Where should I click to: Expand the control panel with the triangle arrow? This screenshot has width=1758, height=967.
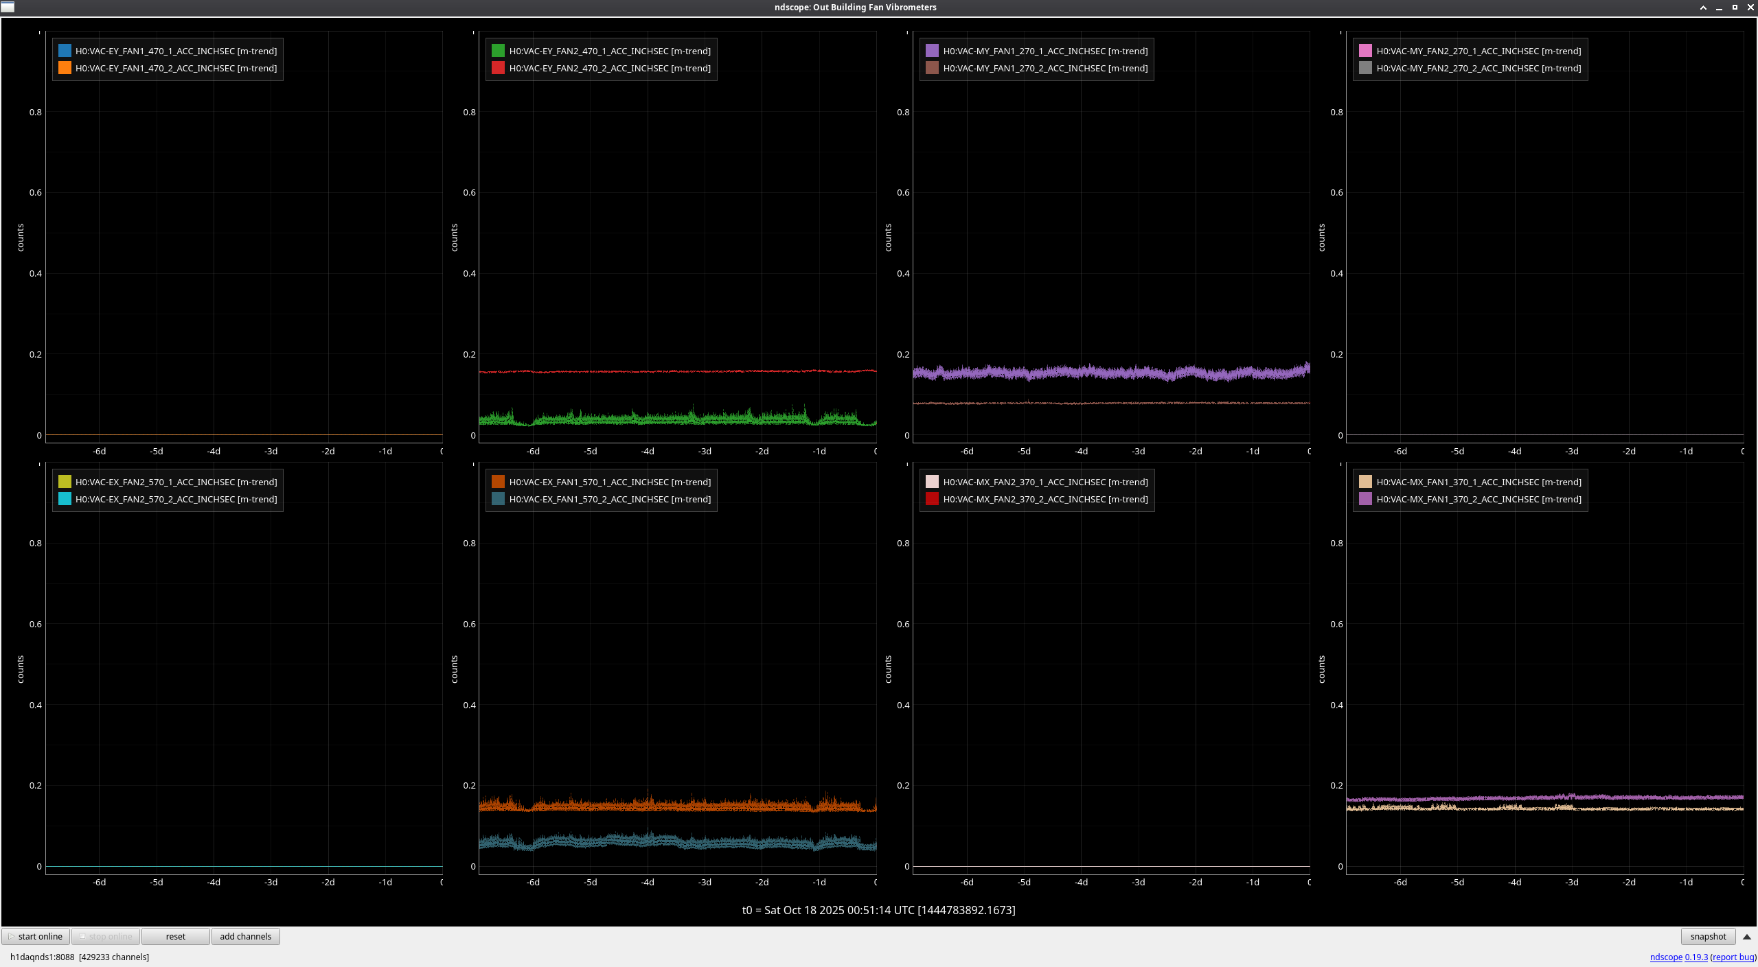1746,936
